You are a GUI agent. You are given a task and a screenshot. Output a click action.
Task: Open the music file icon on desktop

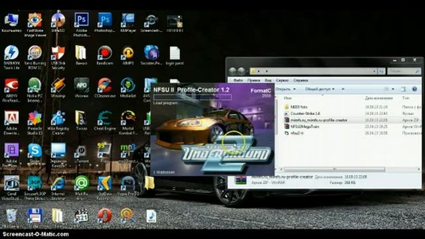(x=151, y=218)
